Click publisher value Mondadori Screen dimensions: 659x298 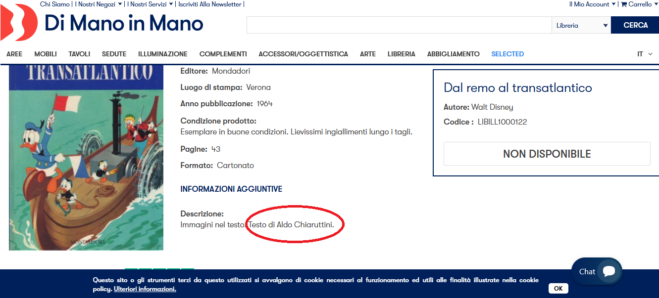(231, 71)
